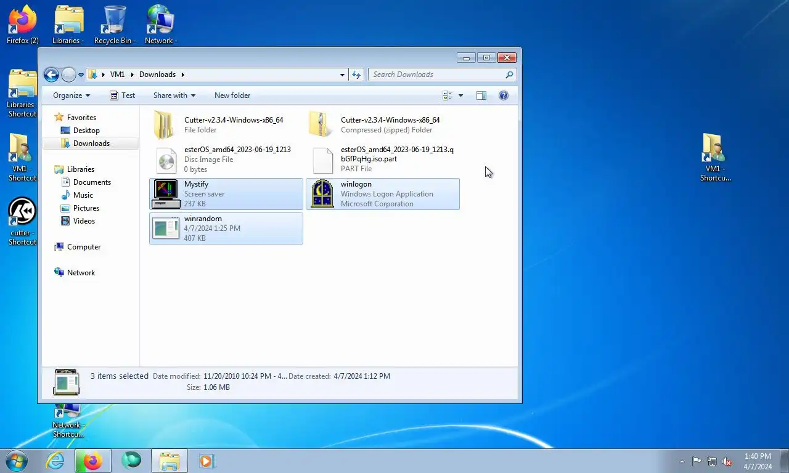Viewport: 789px width, 473px height.
Task: Select the winlogon application icon
Action: click(x=322, y=194)
